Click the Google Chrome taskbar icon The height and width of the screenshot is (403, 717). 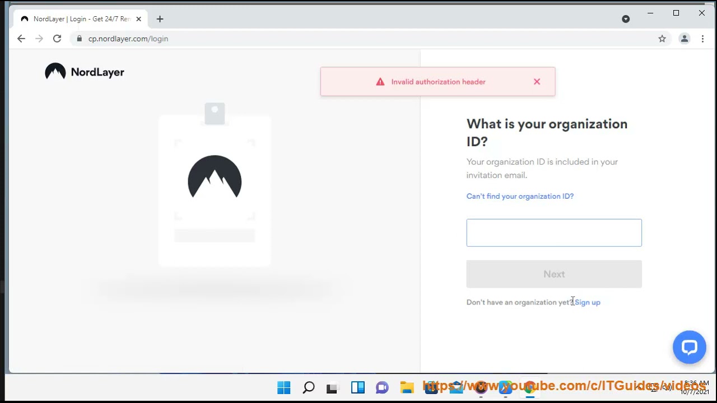click(530, 387)
